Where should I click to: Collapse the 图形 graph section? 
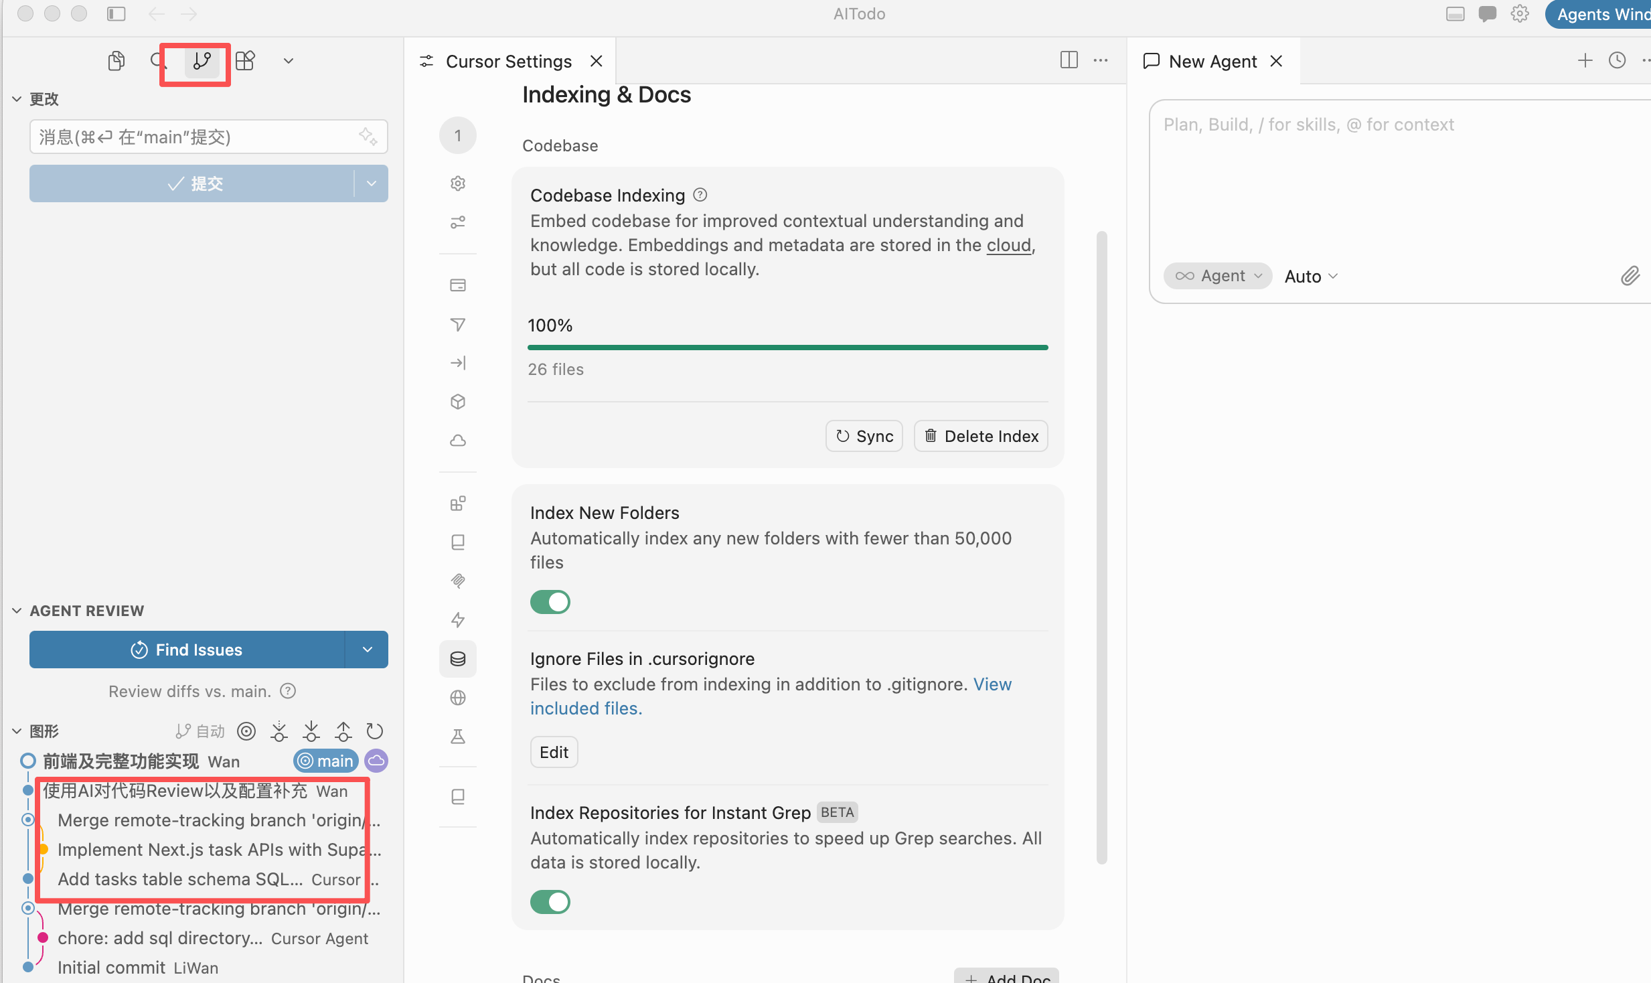pyautogui.click(x=17, y=731)
